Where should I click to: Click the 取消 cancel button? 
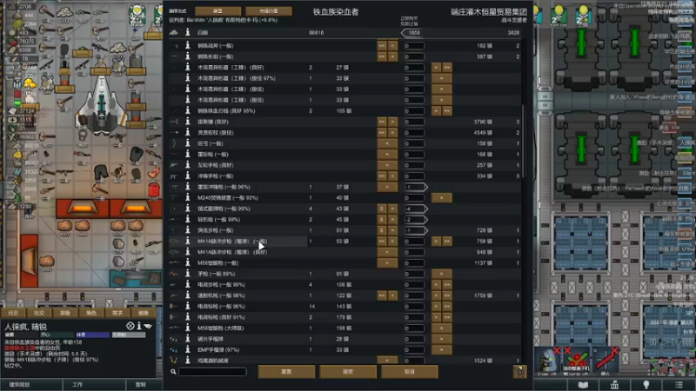pyautogui.click(x=410, y=372)
